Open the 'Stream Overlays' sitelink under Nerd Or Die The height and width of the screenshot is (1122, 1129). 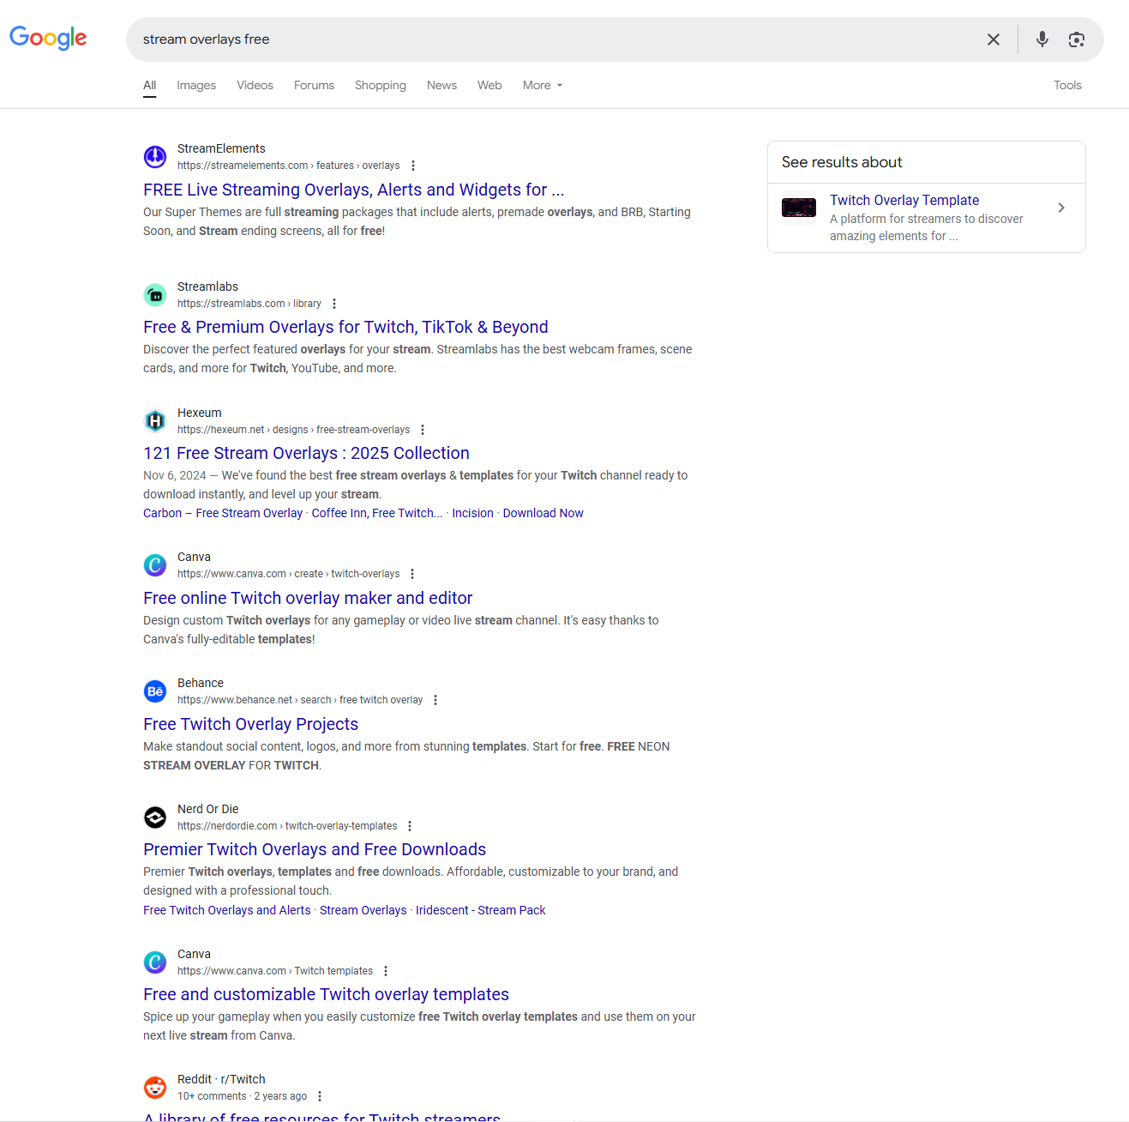coord(363,910)
